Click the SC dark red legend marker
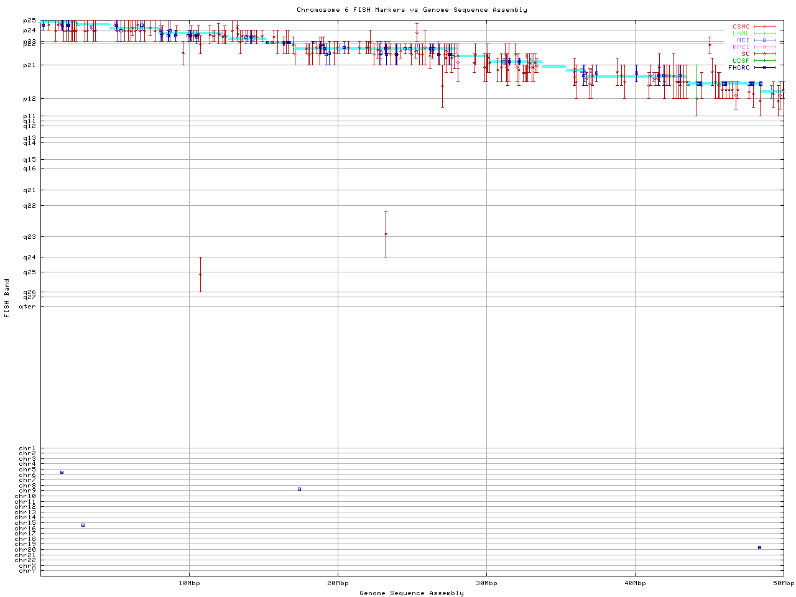Viewport: 796px width, 597px height. coord(764,53)
